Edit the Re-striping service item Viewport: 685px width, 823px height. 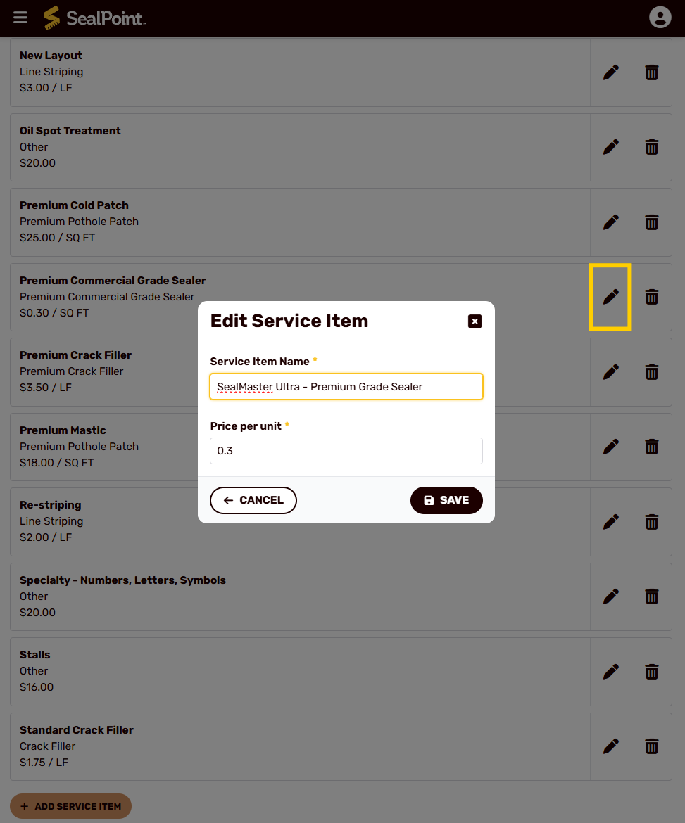pos(610,522)
